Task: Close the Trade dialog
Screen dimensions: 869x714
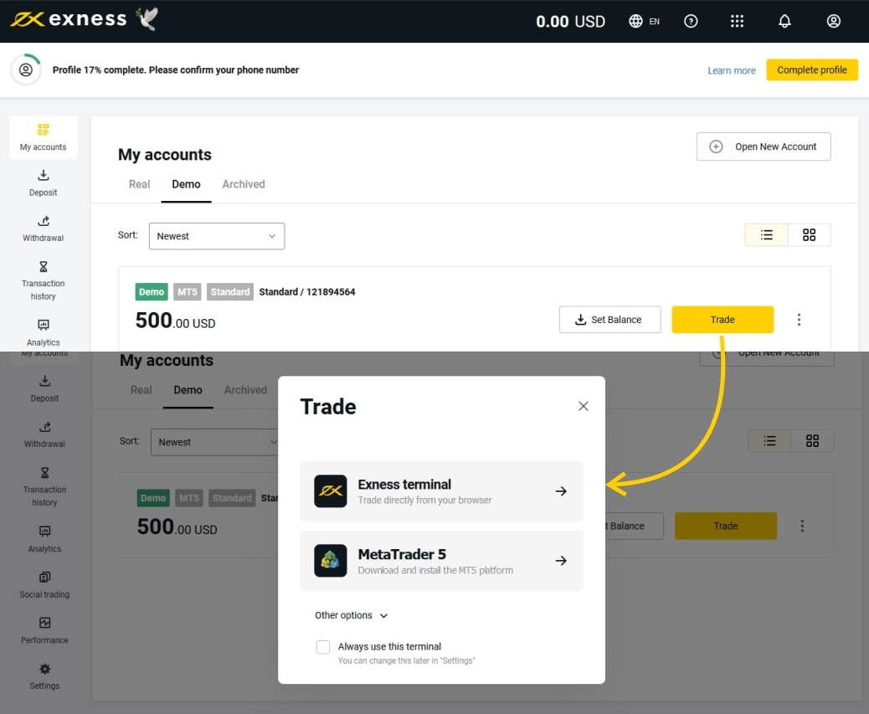Action: 583,406
